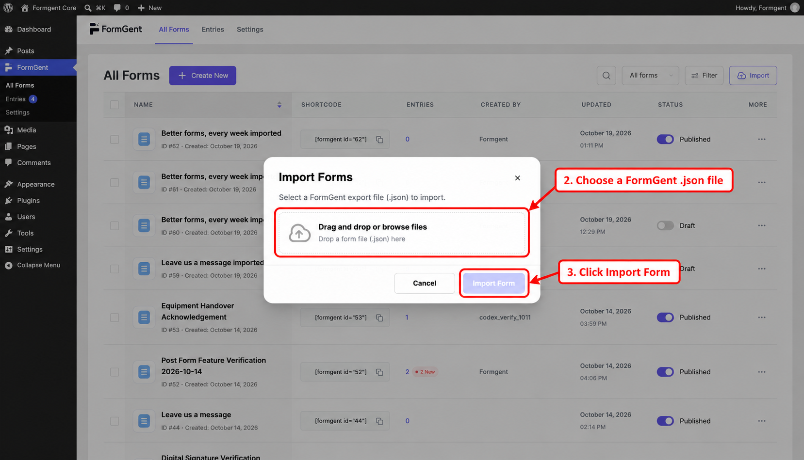
Task: Sort the table by the NAME column arrows
Action: tap(279, 105)
